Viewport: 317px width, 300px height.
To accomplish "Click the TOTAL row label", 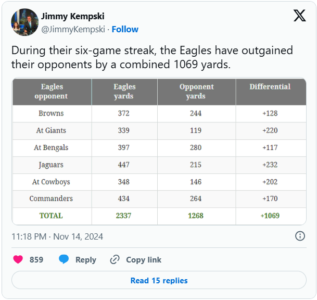I will (x=51, y=216).
